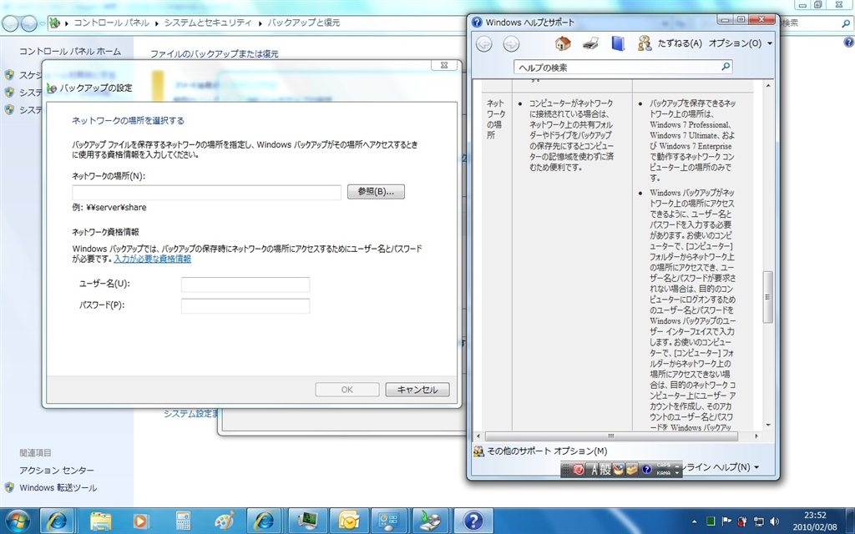Open Windows Explorer folder taskbar icon
Image resolution: width=855 pixels, height=534 pixels.
tap(100, 521)
